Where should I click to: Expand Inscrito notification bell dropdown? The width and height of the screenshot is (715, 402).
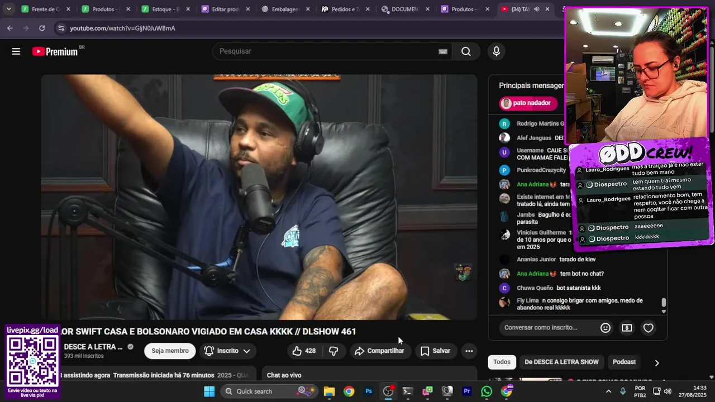(x=227, y=351)
